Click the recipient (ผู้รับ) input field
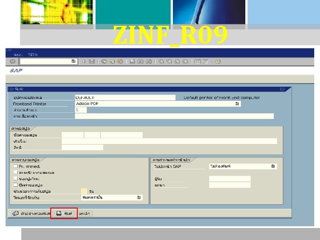This screenshot has width=320, height=240. [230, 179]
